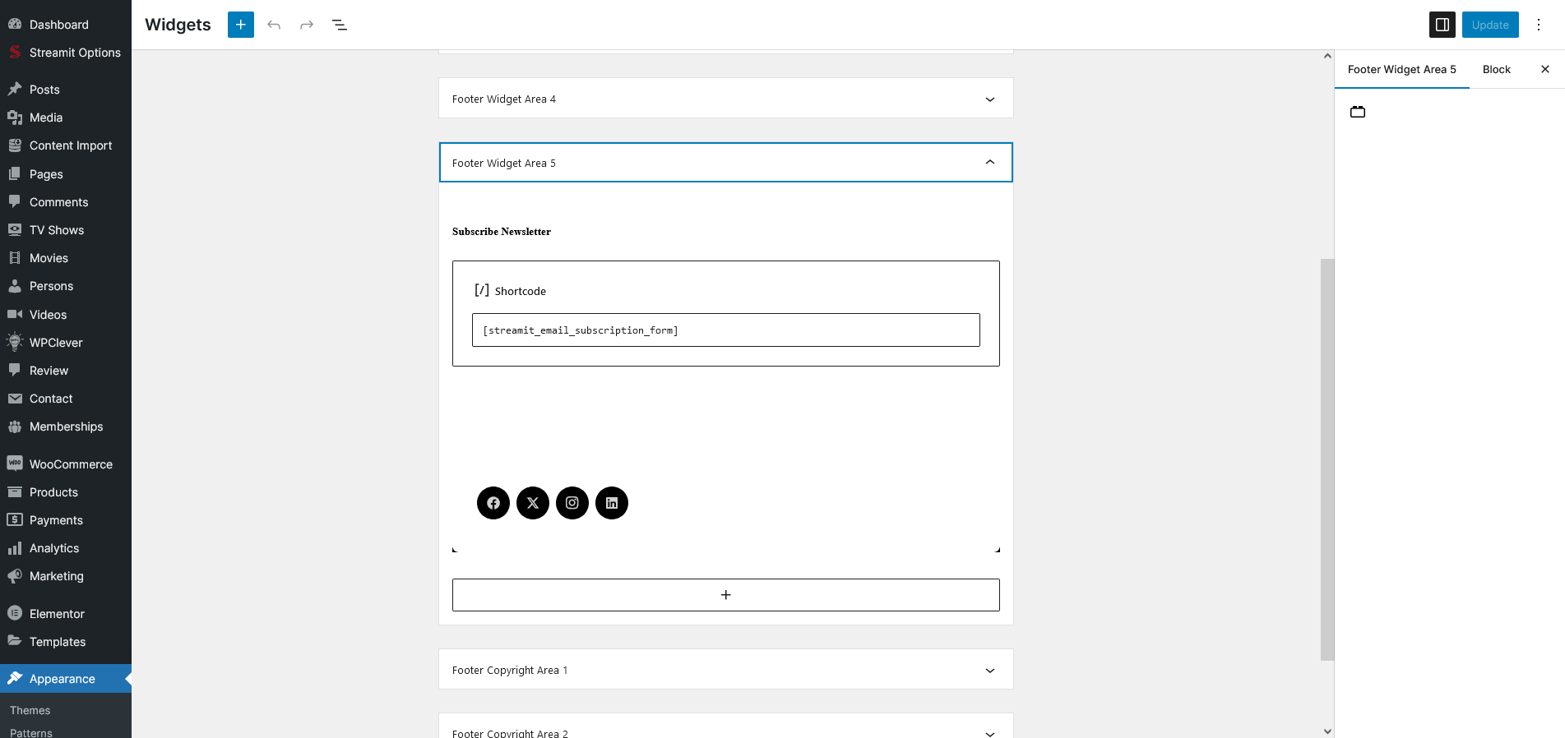Go to Posts

coord(66,90)
